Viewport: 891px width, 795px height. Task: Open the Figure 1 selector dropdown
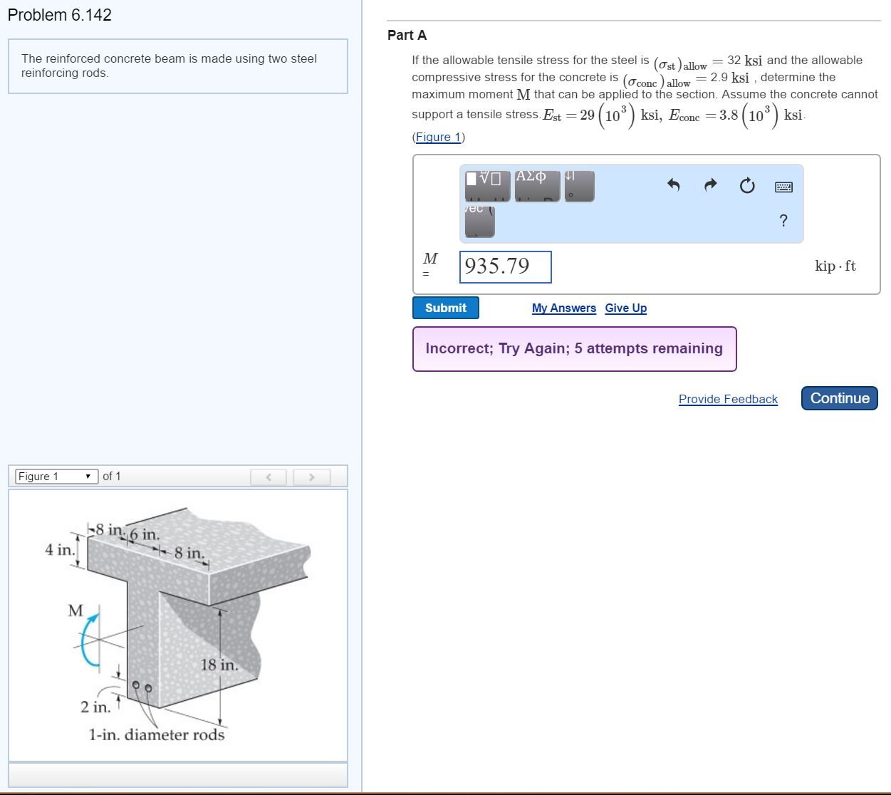pos(56,476)
